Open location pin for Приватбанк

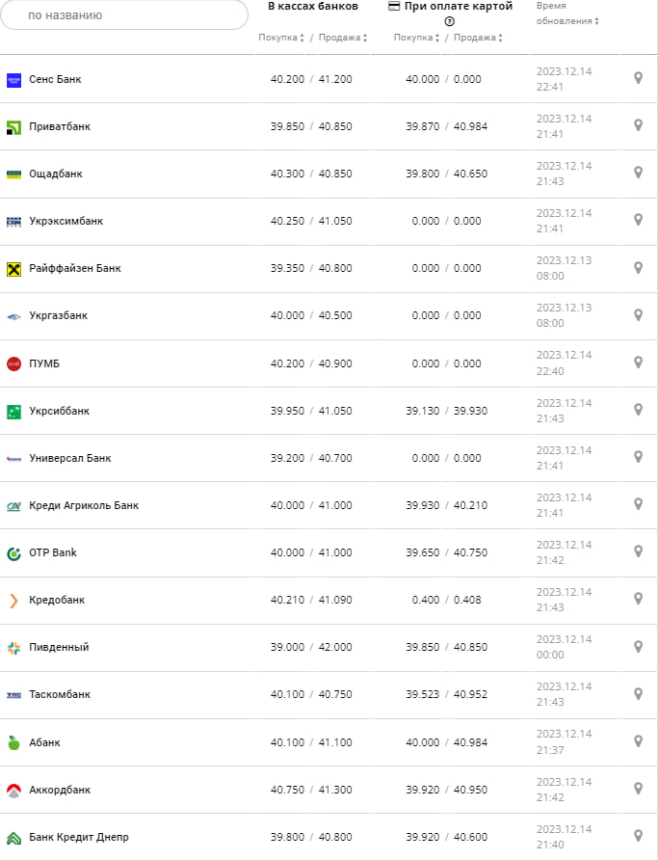638,125
